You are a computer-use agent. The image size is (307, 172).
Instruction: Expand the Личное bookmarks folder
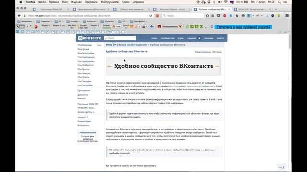pyautogui.click(x=73, y=21)
